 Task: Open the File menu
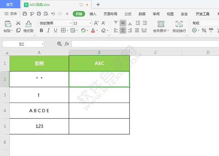(x=11, y=14)
